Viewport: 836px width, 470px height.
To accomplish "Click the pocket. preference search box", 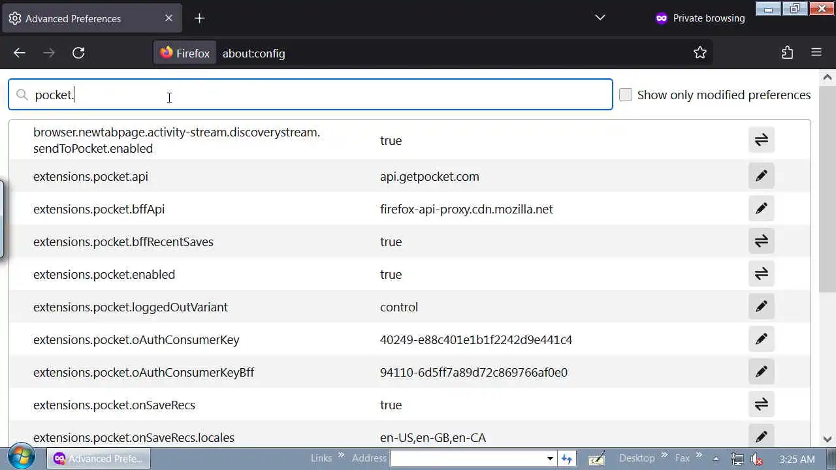I will (310, 95).
